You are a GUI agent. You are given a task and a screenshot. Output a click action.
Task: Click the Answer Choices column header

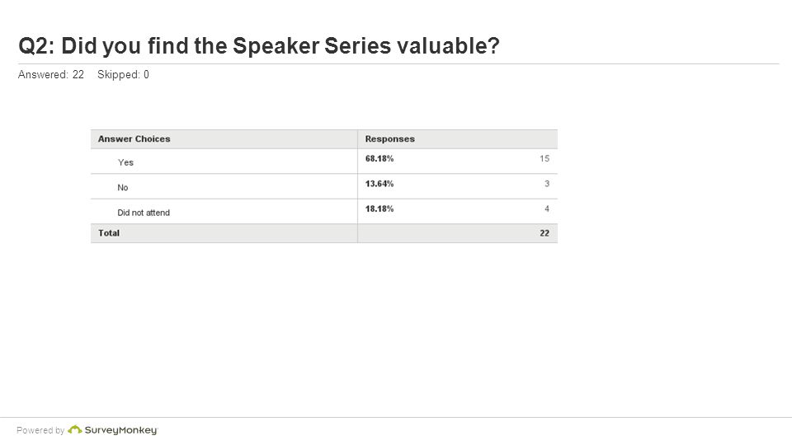coord(134,138)
